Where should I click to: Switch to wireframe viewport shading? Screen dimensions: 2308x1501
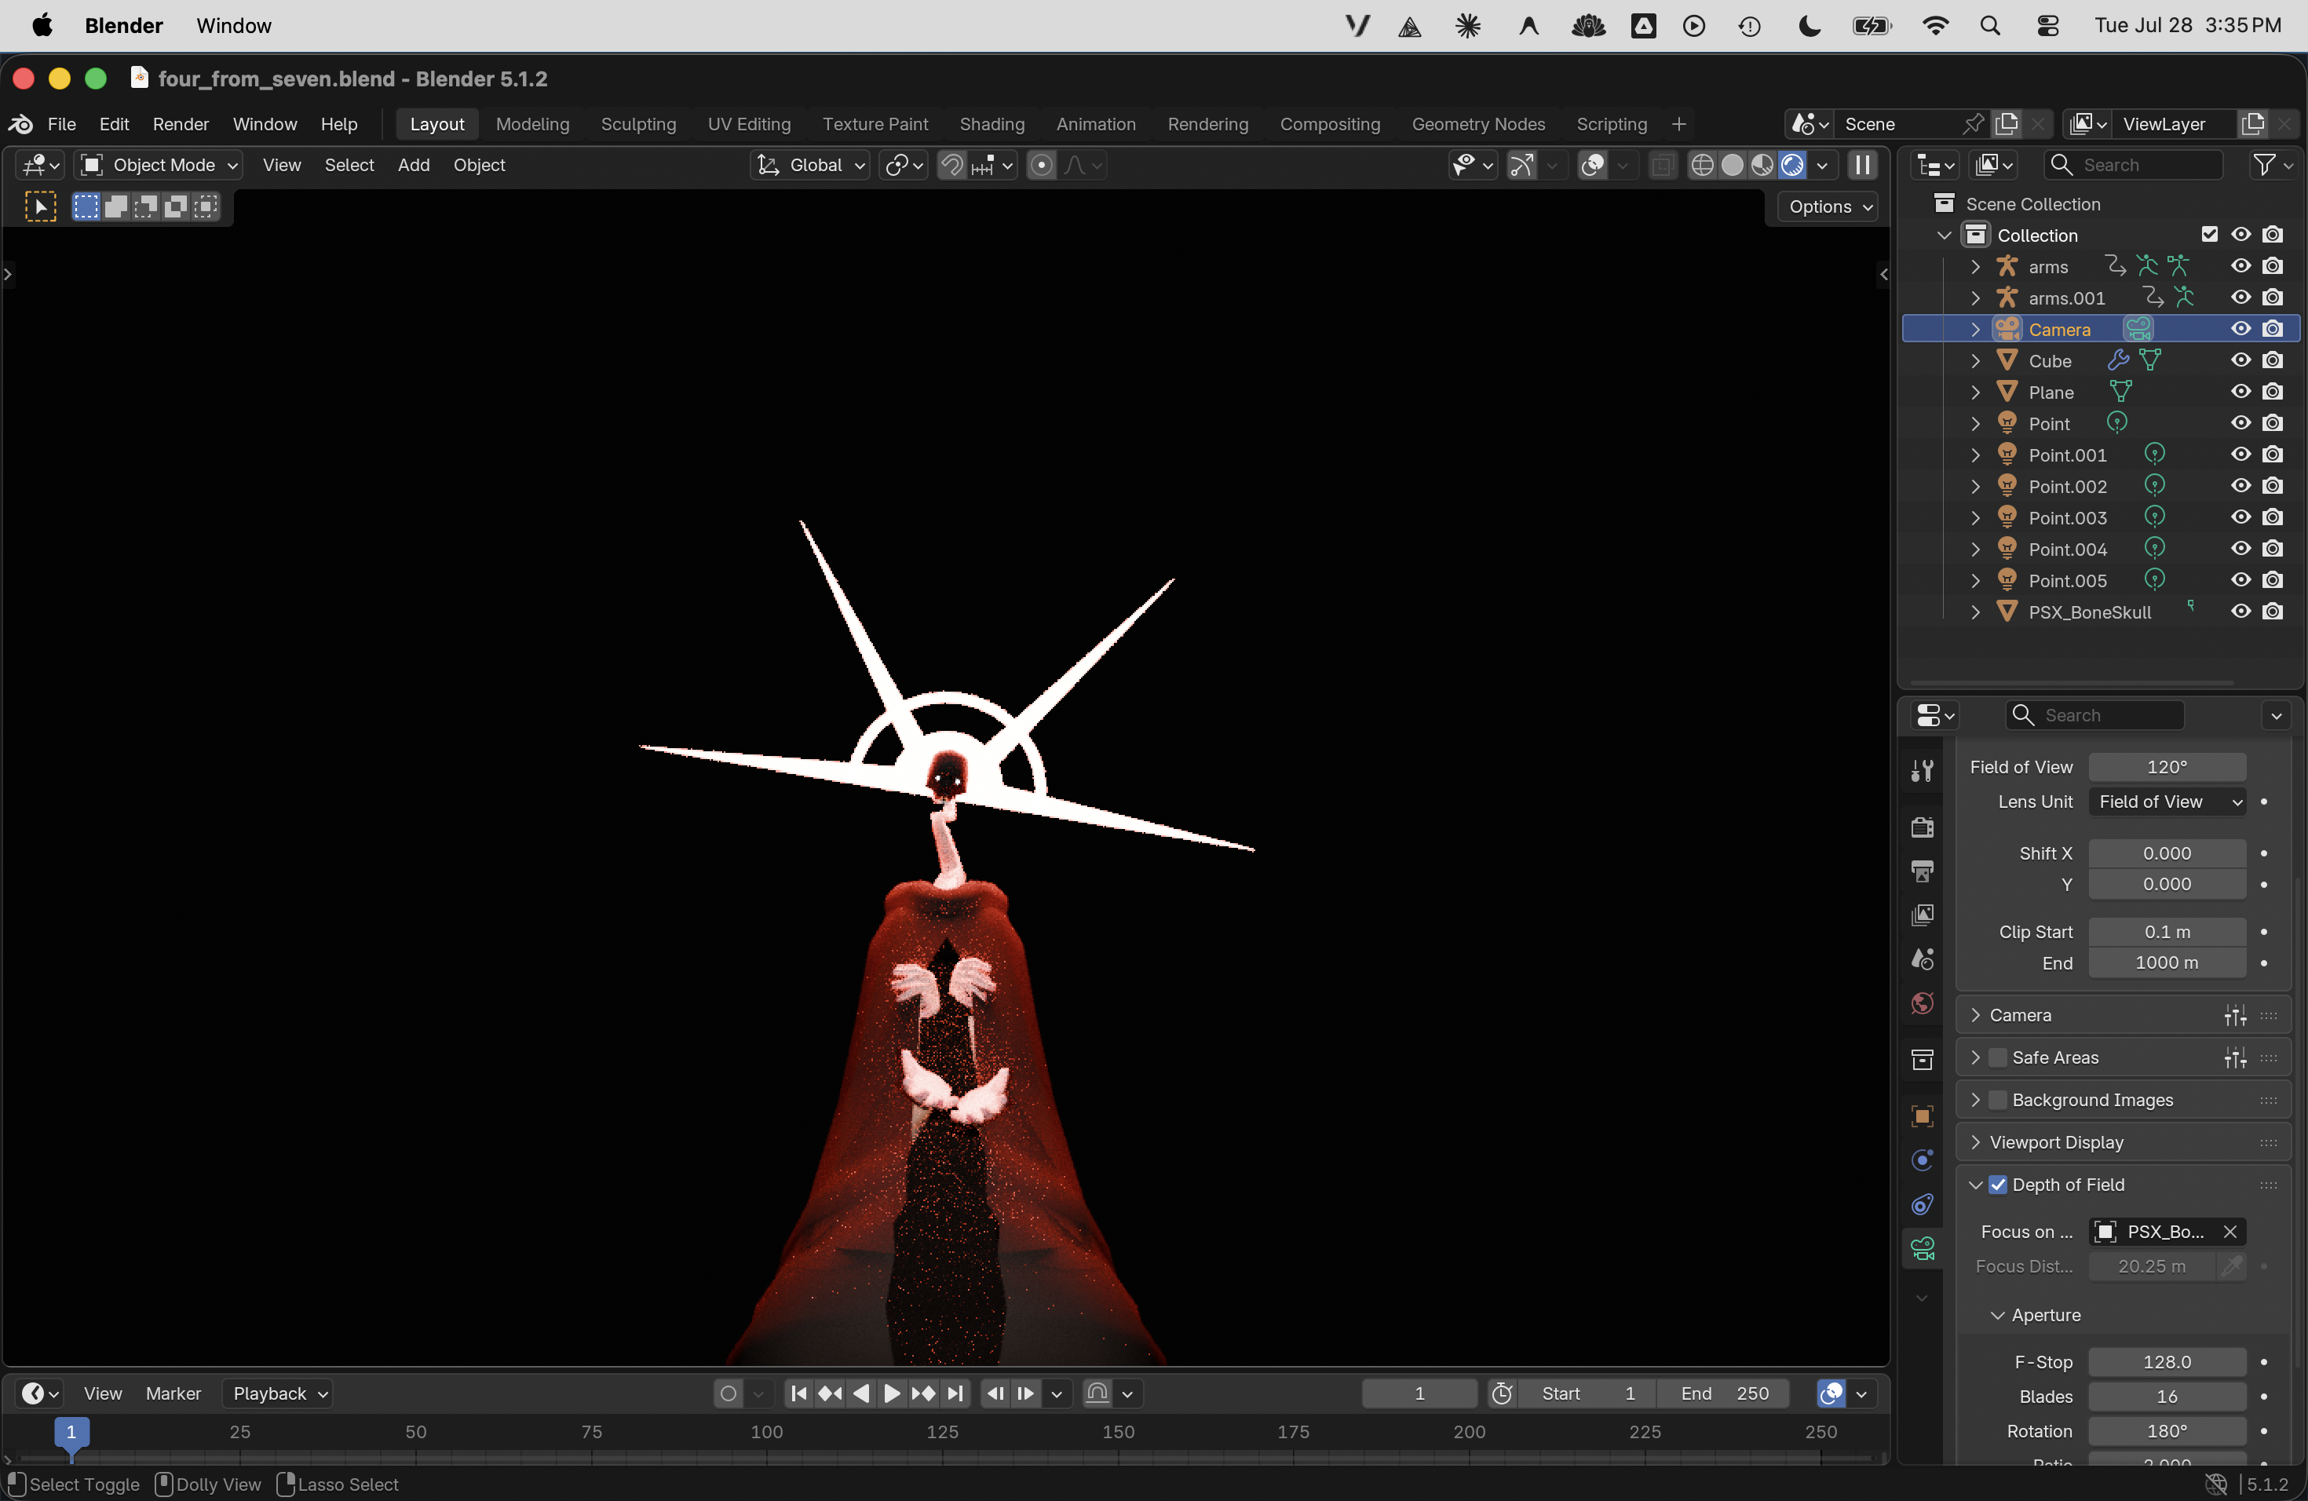[x=1702, y=165]
